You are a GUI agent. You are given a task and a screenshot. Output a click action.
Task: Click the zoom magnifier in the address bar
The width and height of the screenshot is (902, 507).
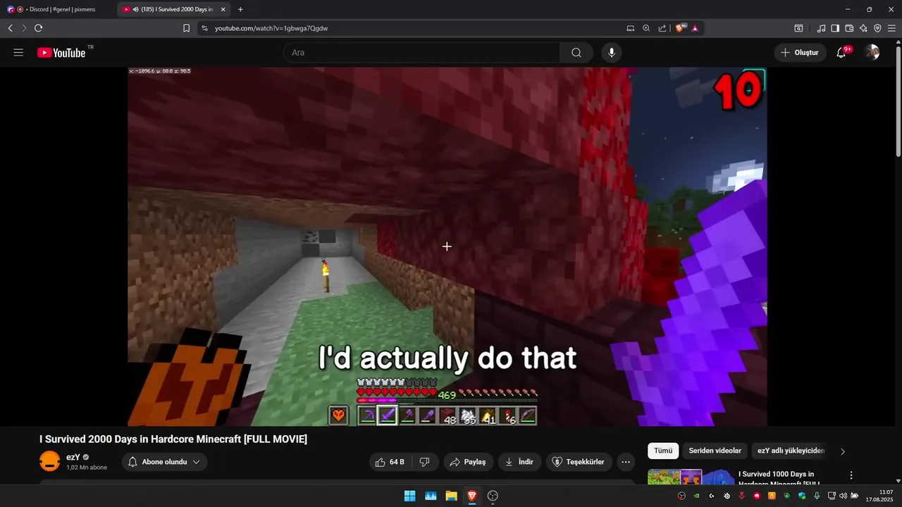[646, 28]
